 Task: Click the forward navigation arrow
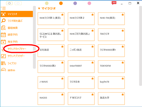[x=18, y=3]
